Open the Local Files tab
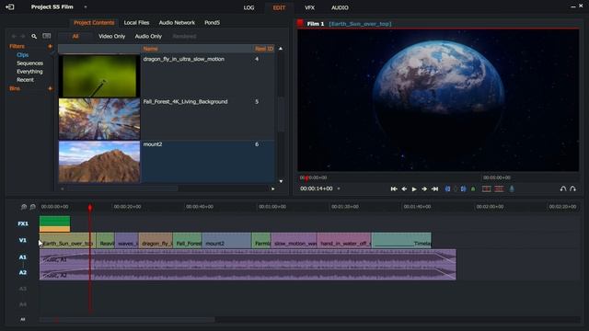This screenshot has width=589, height=331. [x=136, y=22]
